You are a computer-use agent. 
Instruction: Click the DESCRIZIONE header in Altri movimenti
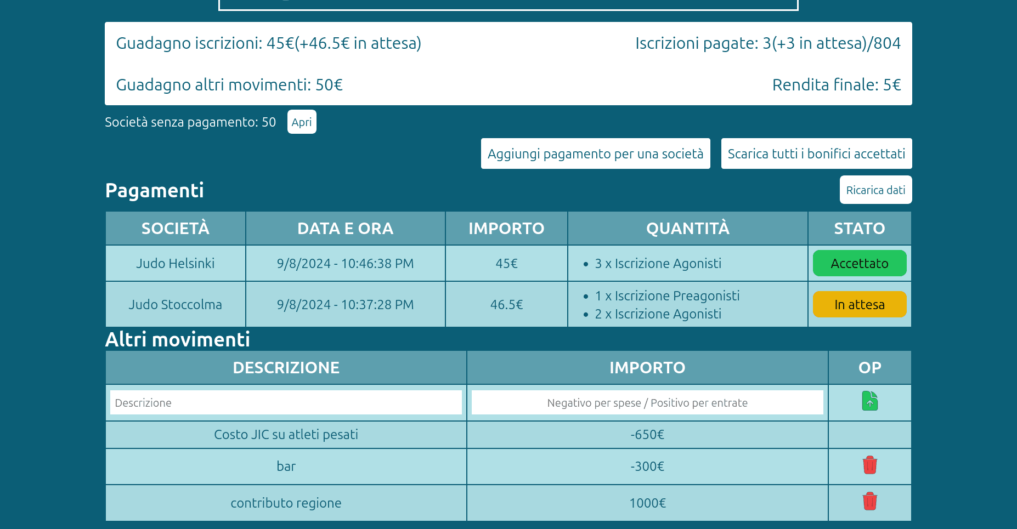[286, 368]
